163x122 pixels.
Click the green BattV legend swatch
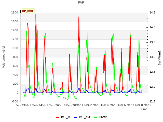(96, 117)
